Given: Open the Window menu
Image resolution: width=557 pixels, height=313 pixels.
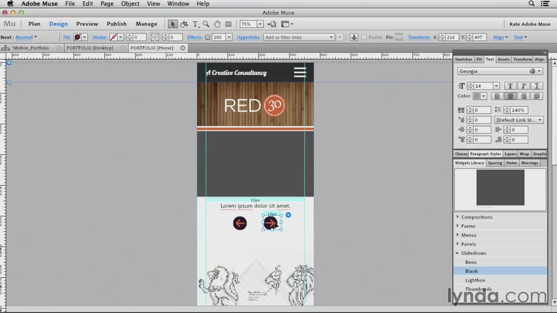Looking at the screenshot, I should pos(178,3).
